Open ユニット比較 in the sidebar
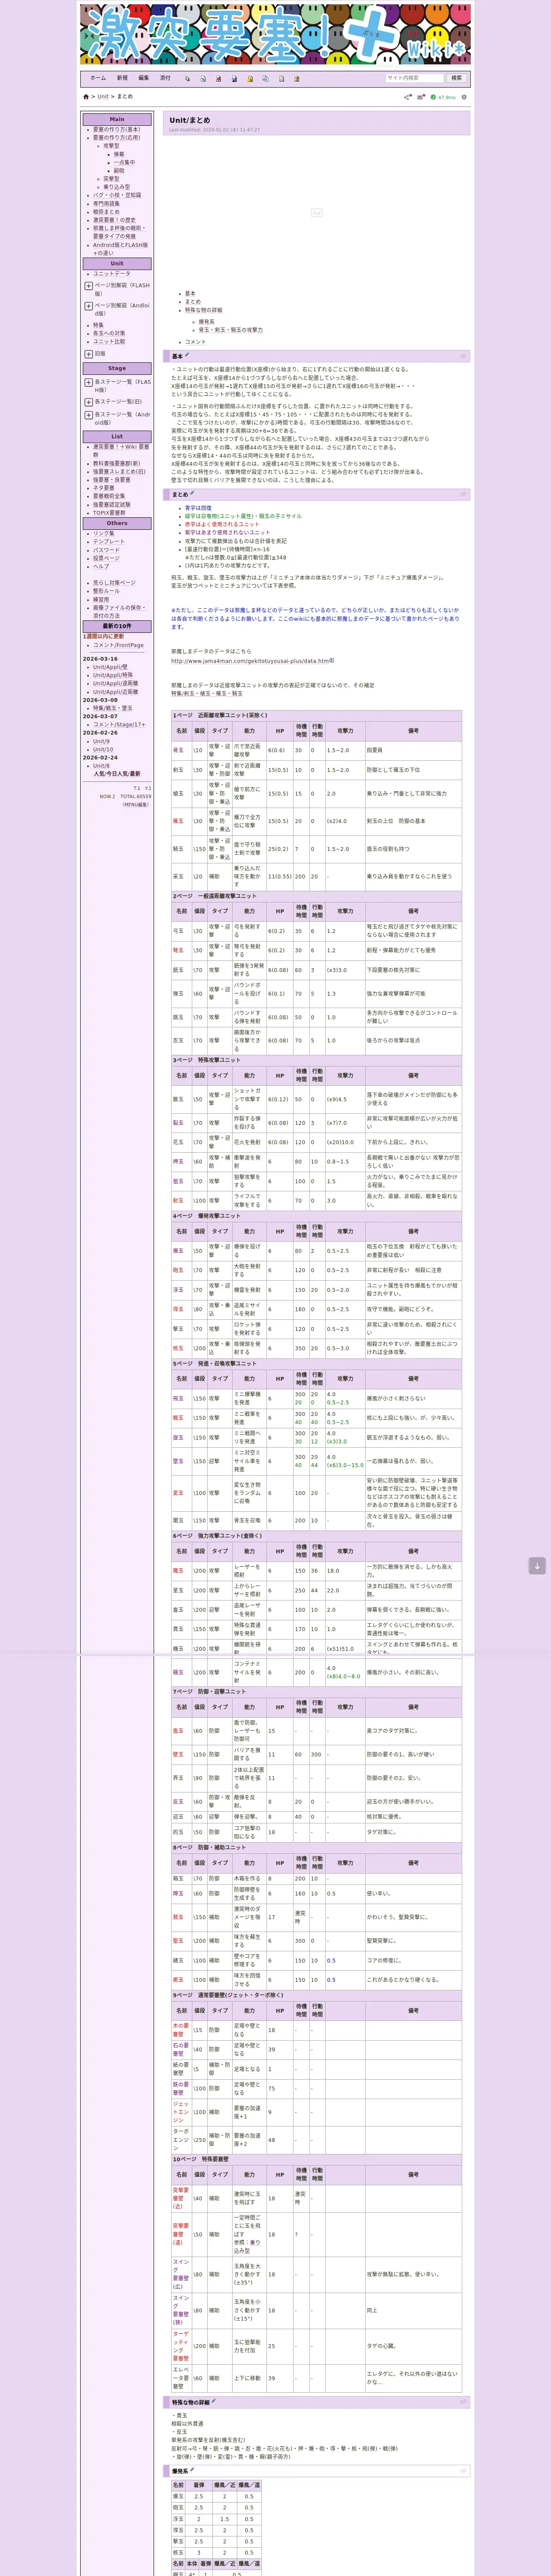 click(109, 342)
